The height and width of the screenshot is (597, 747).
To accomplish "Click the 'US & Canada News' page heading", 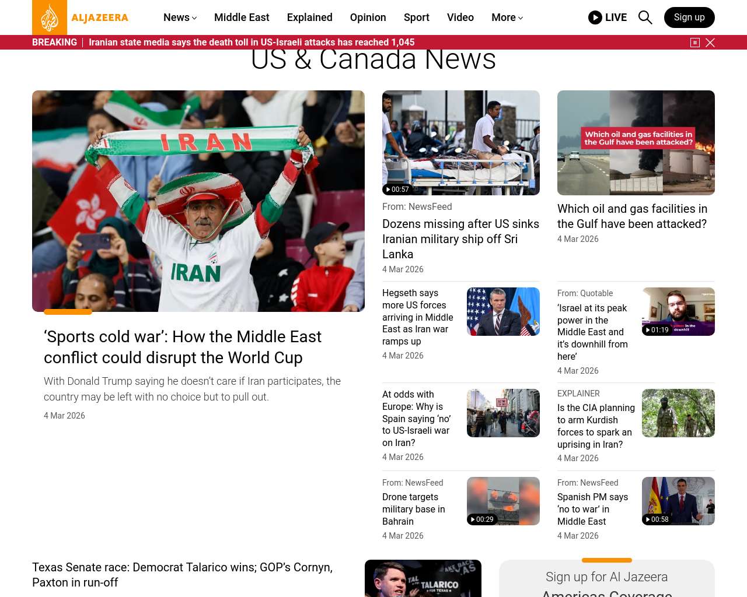I will click(373, 61).
